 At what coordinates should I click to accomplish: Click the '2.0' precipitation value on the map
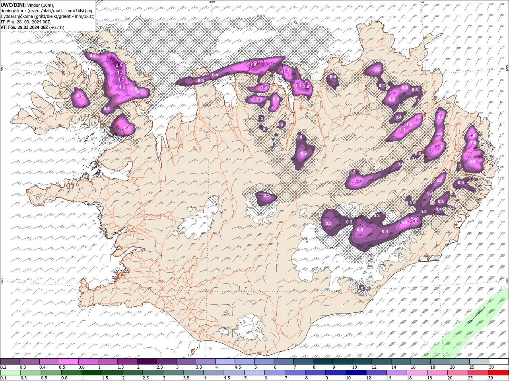coord(306,87)
